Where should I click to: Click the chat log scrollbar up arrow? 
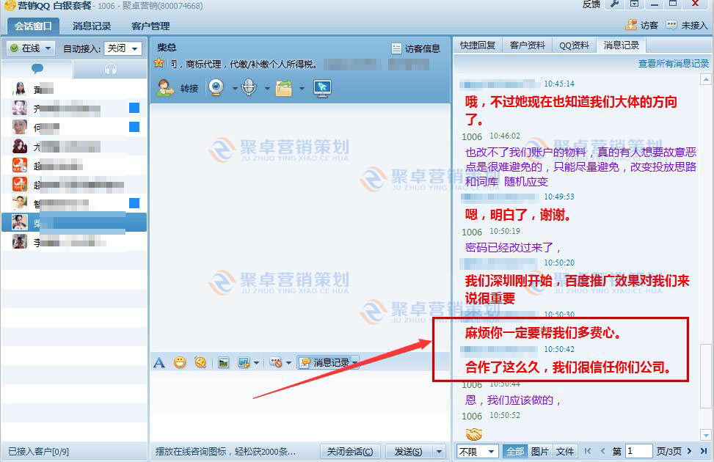click(x=705, y=79)
